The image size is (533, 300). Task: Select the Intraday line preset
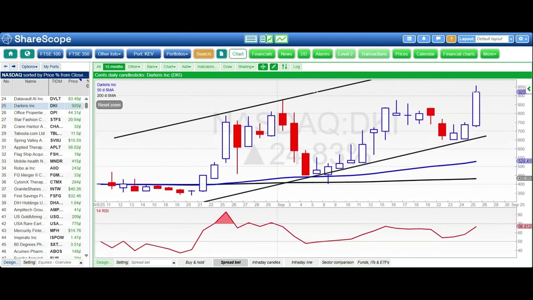click(x=302, y=262)
